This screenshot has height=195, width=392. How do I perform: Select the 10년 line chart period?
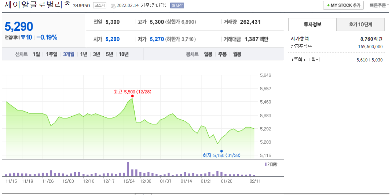coord(124,54)
